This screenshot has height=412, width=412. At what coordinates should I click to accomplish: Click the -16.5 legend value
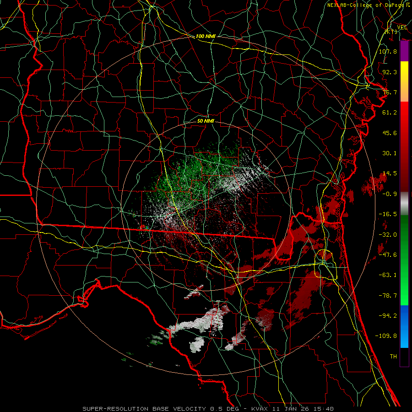[x=388, y=214]
